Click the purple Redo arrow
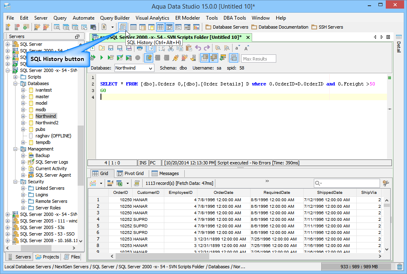The height and width of the screenshot is (274, 407). click(x=207, y=48)
